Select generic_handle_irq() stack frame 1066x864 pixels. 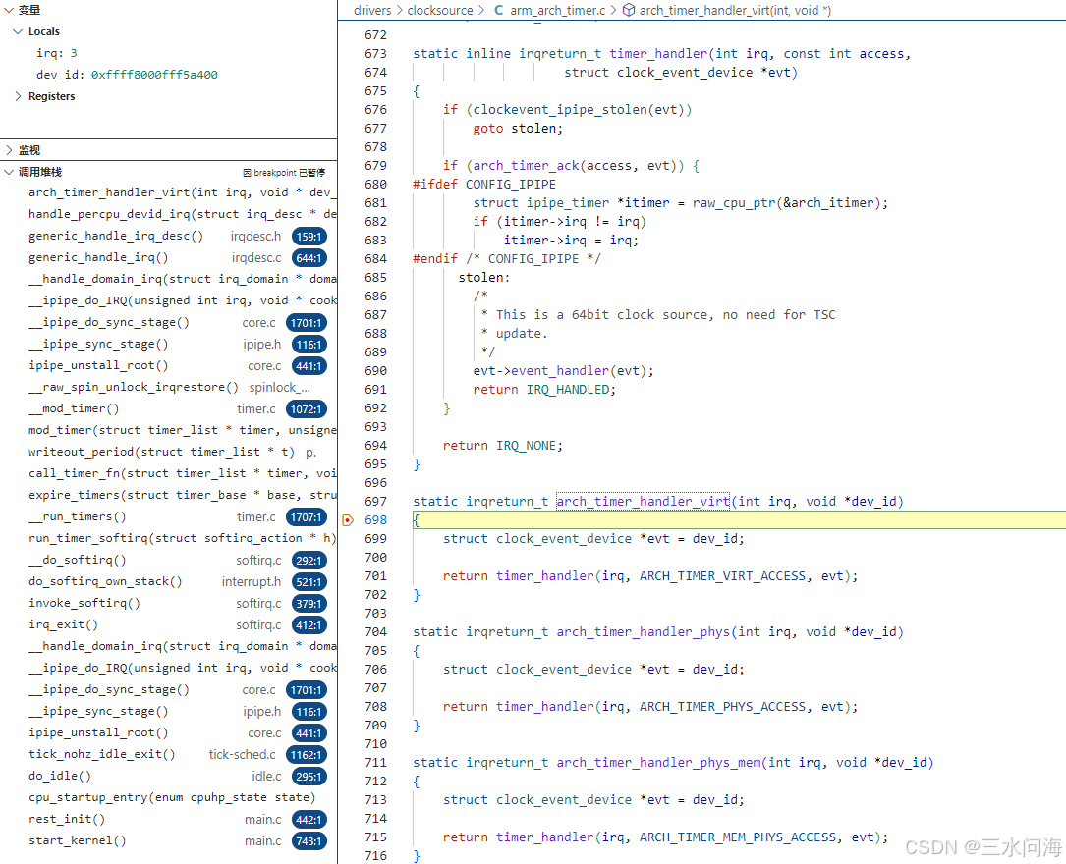pos(169,258)
